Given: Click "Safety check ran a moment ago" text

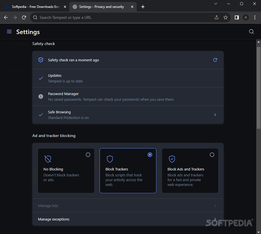Looking at the screenshot, I should (73, 60).
